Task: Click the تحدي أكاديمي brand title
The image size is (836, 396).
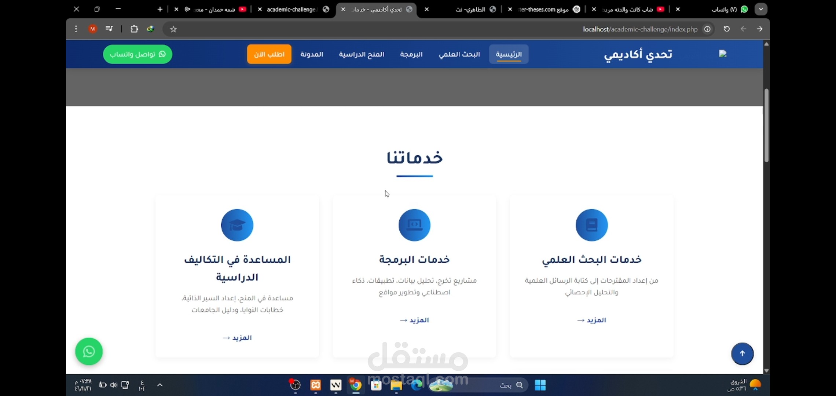Action: (x=638, y=54)
